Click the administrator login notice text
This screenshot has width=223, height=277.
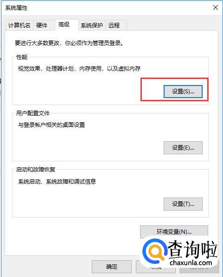[x=69, y=43]
